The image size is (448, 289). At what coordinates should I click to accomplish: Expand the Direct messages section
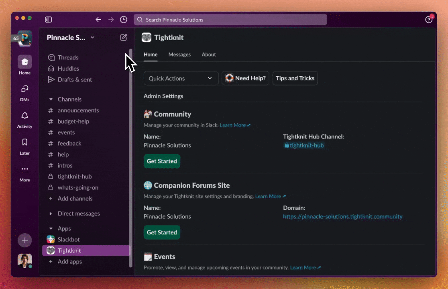tap(51, 214)
